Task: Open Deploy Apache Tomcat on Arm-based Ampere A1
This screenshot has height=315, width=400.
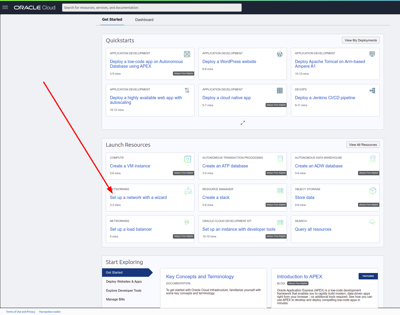Action: [x=330, y=64]
